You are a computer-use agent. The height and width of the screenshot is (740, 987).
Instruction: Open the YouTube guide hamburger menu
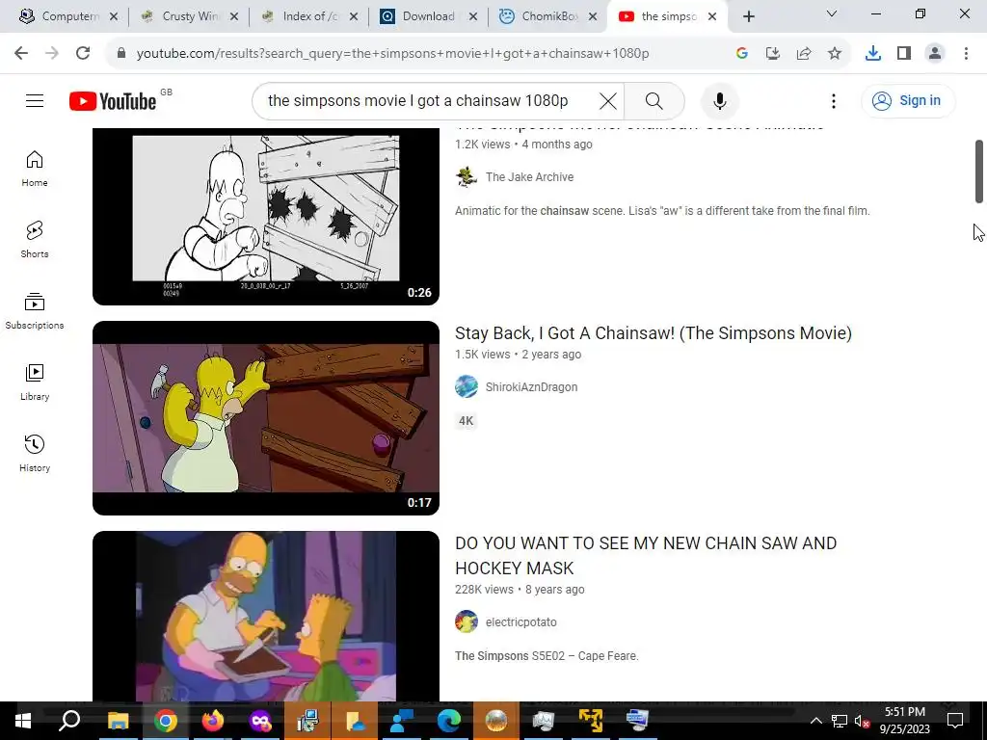(35, 100)
